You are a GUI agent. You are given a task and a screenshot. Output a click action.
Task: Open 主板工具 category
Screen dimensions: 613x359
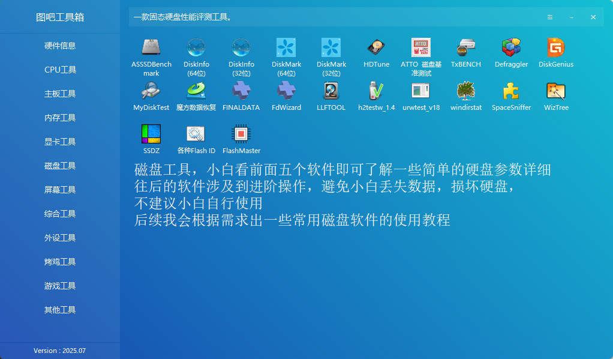coord(60,94)
